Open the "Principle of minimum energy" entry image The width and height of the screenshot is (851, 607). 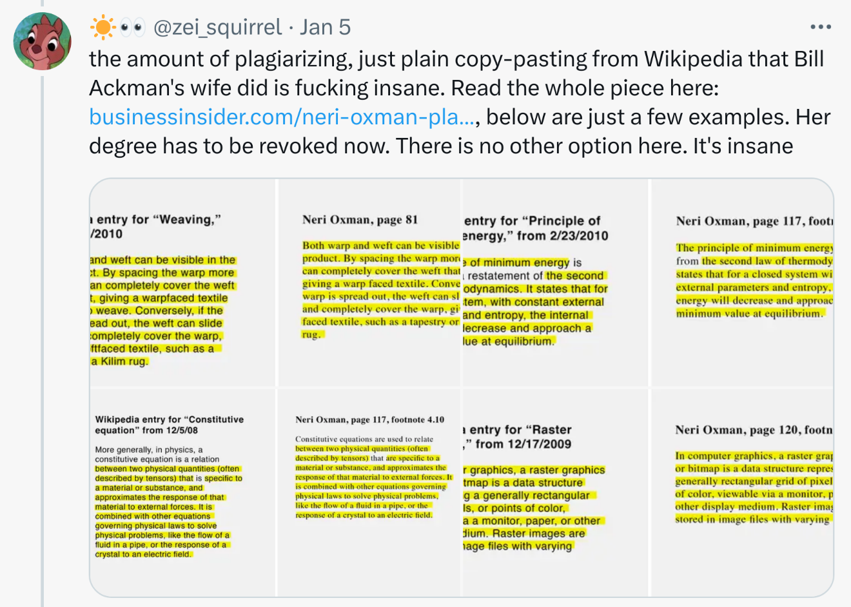pyautogui.click(x=556, y=284)
